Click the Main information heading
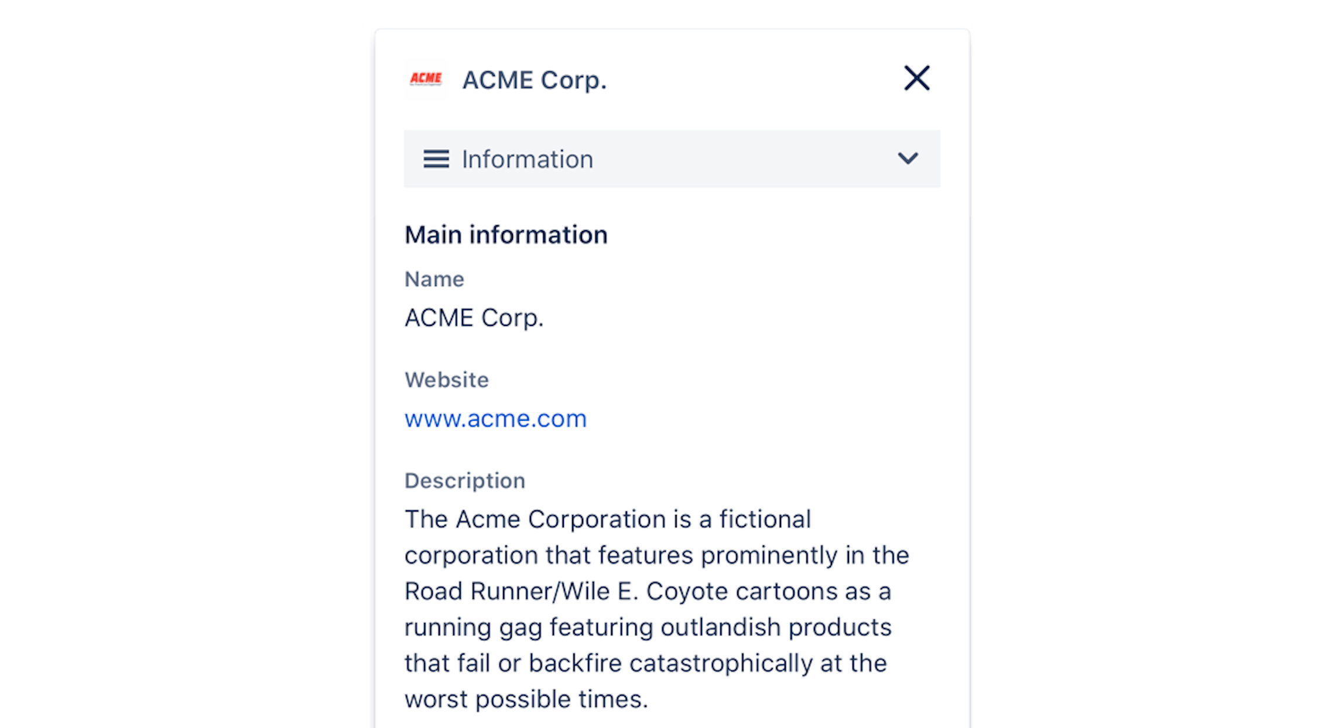The width and height of the screenshot is (1335, 728). tap(506, 235)
